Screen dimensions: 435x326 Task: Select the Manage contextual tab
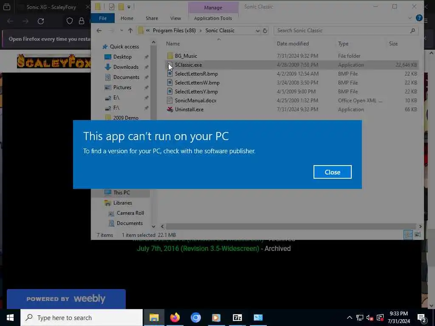pos(213,8)
